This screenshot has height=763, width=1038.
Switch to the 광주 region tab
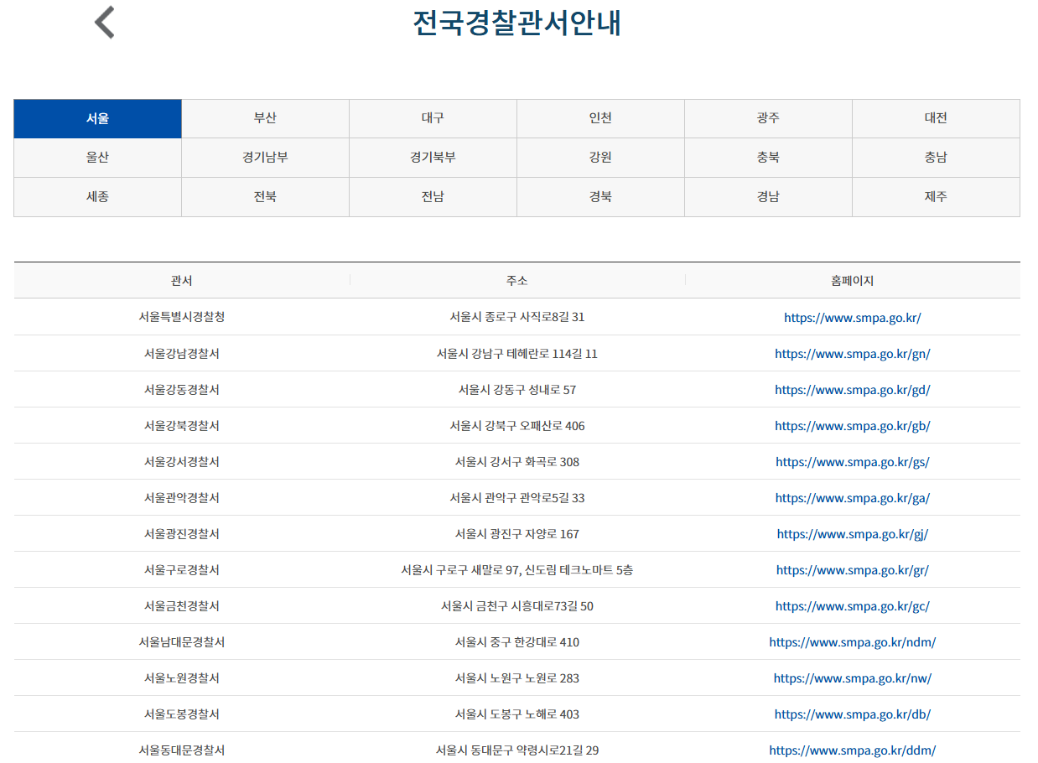(x=768, y=118)
